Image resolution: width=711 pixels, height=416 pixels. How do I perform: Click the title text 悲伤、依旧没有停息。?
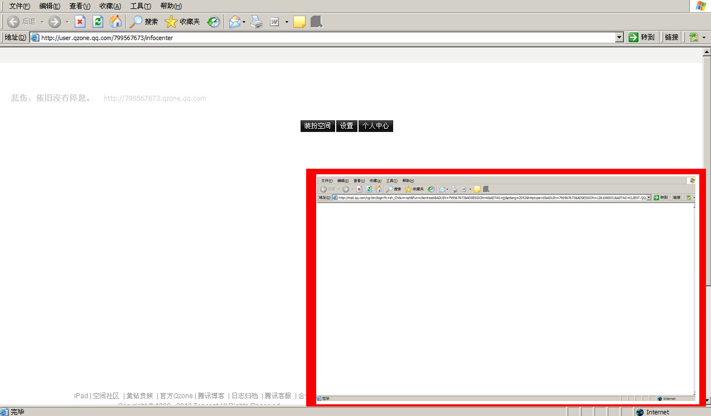pyautogui.click(x=51, y=98)
